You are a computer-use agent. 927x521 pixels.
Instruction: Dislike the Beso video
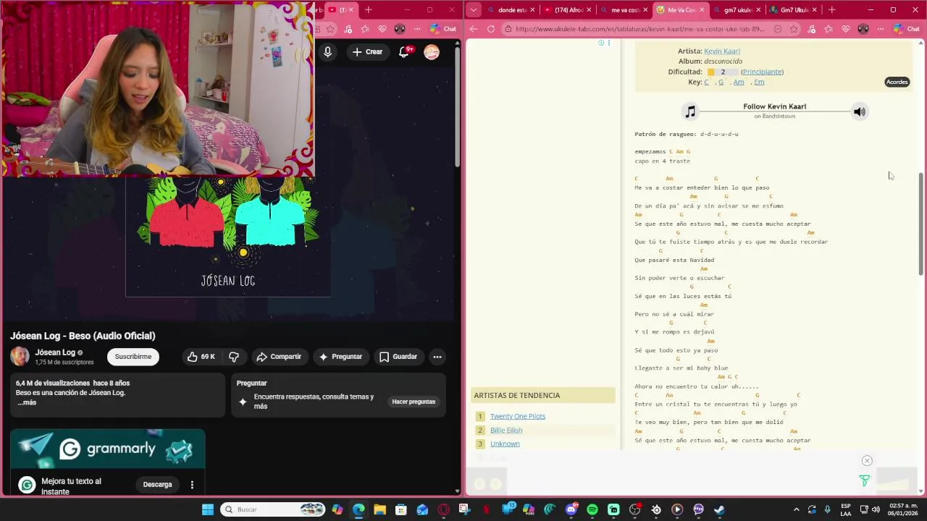coord(234,357)
